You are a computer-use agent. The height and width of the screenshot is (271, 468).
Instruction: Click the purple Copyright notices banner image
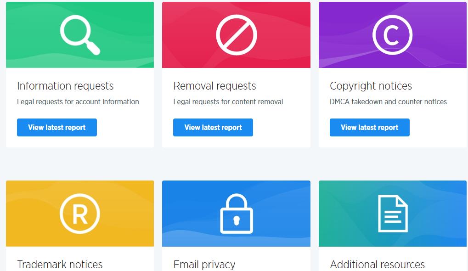click(393, 35)
